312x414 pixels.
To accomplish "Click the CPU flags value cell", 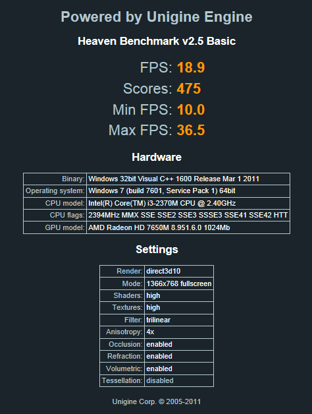I will point(188,216).
